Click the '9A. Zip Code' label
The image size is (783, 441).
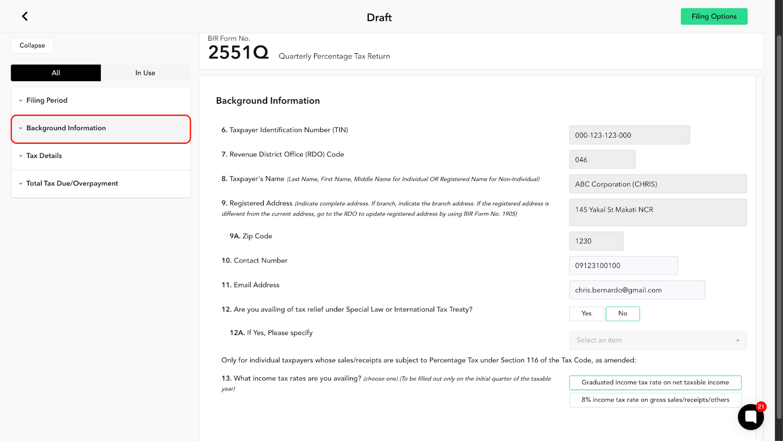pyautogui.click(x=251, y=236)
